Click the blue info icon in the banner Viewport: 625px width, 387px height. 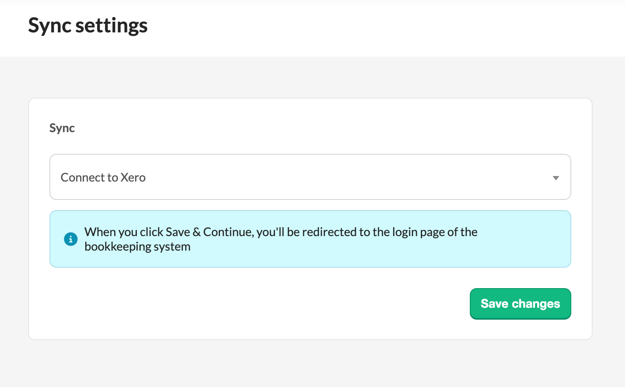70,239
